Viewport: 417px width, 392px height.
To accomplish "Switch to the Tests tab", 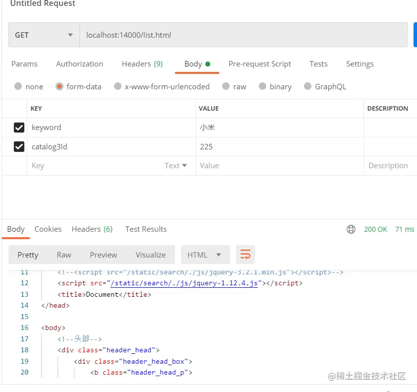I will [318, 64].
